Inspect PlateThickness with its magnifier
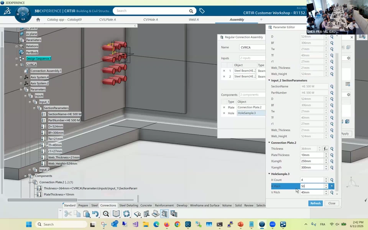This screenshot has width=368, height=230. 332,155
